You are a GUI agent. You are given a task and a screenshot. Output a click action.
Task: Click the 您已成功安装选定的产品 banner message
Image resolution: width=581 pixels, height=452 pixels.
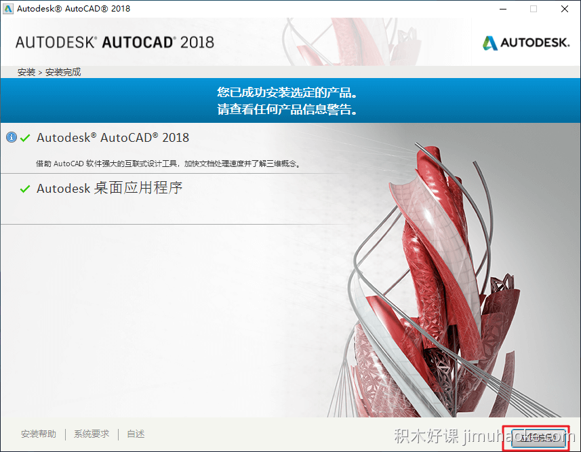287,92
